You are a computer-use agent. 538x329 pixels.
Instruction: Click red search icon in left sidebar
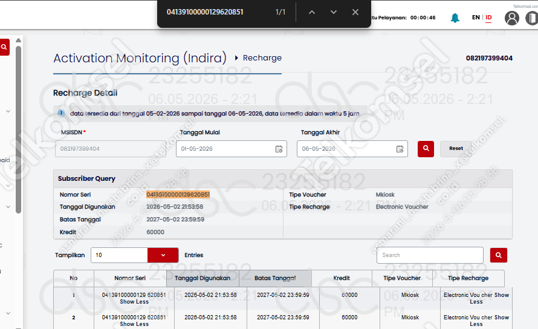coord(4,47)
